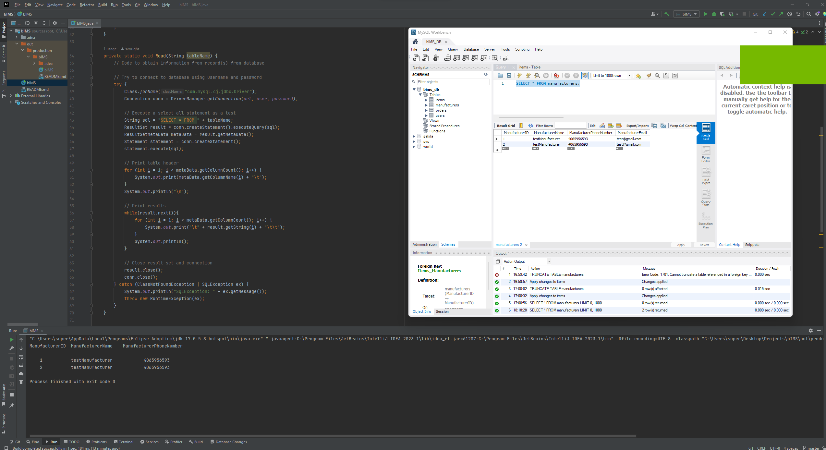Create a new schema using the database icon
Viewport: 826px width, 450px height.
447,58
